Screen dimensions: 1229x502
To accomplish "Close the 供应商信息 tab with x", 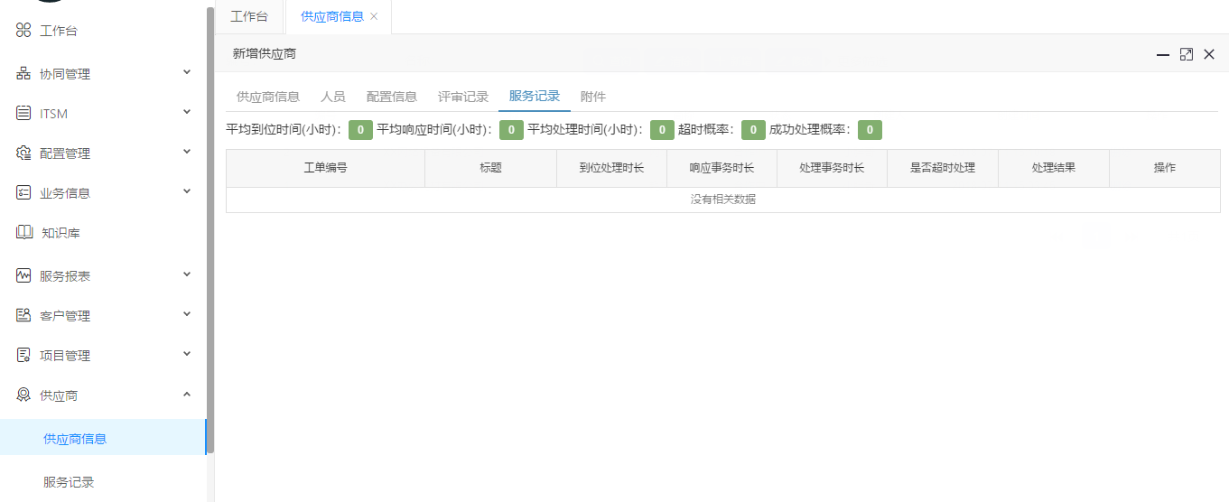I will [375, 16].
